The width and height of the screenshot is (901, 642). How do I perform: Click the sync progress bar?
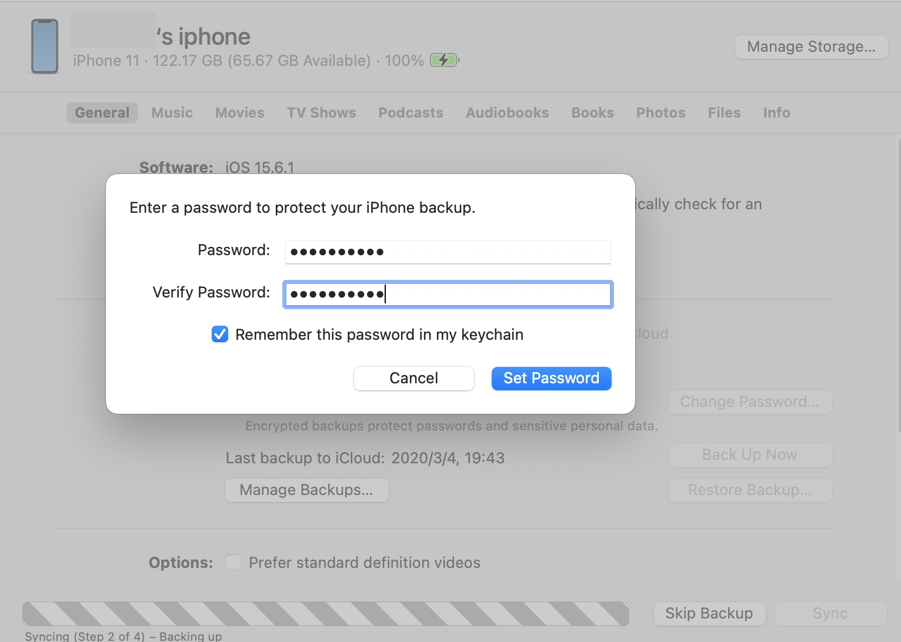click(325, 614)
